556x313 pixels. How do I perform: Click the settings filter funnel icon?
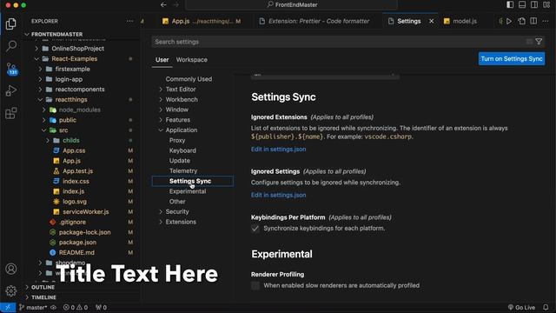coord(539,42)
